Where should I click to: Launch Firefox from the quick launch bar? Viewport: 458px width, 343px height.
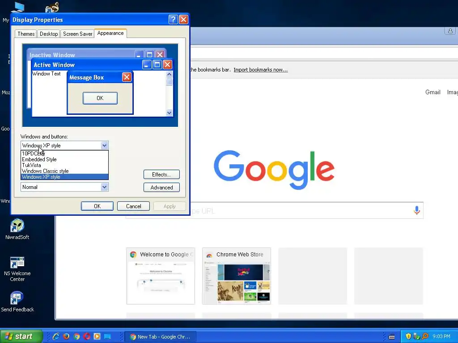click(66, 336)
